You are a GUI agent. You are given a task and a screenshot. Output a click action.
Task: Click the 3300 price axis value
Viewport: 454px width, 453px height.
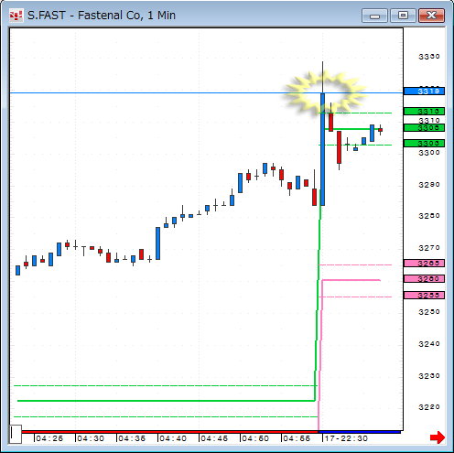tap(429, 153)
